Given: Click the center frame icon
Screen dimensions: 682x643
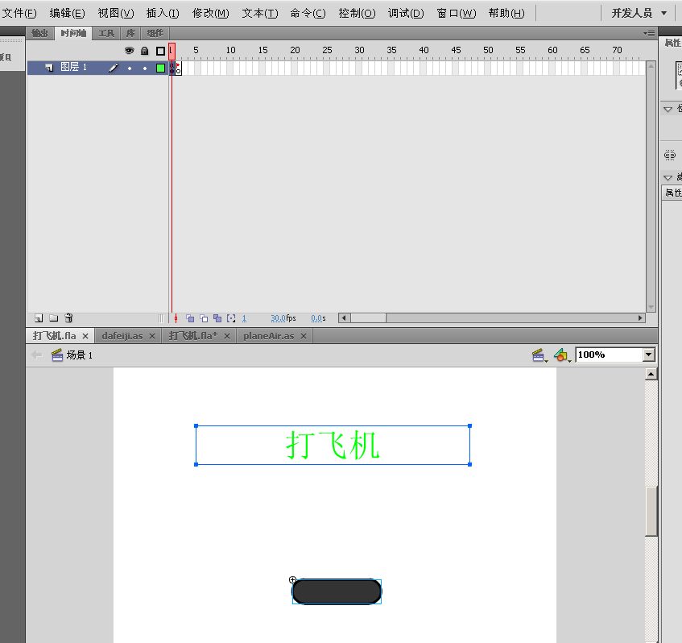Looking at the screenshot, I should pyautogui.click(x=176, y=318).
